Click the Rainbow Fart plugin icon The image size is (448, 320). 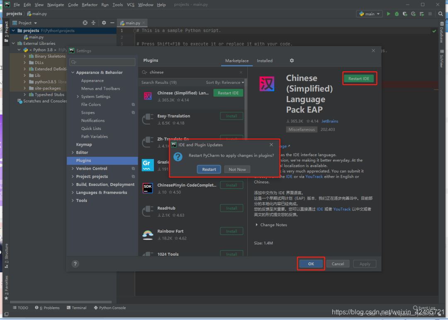click(x=148, y=235)
